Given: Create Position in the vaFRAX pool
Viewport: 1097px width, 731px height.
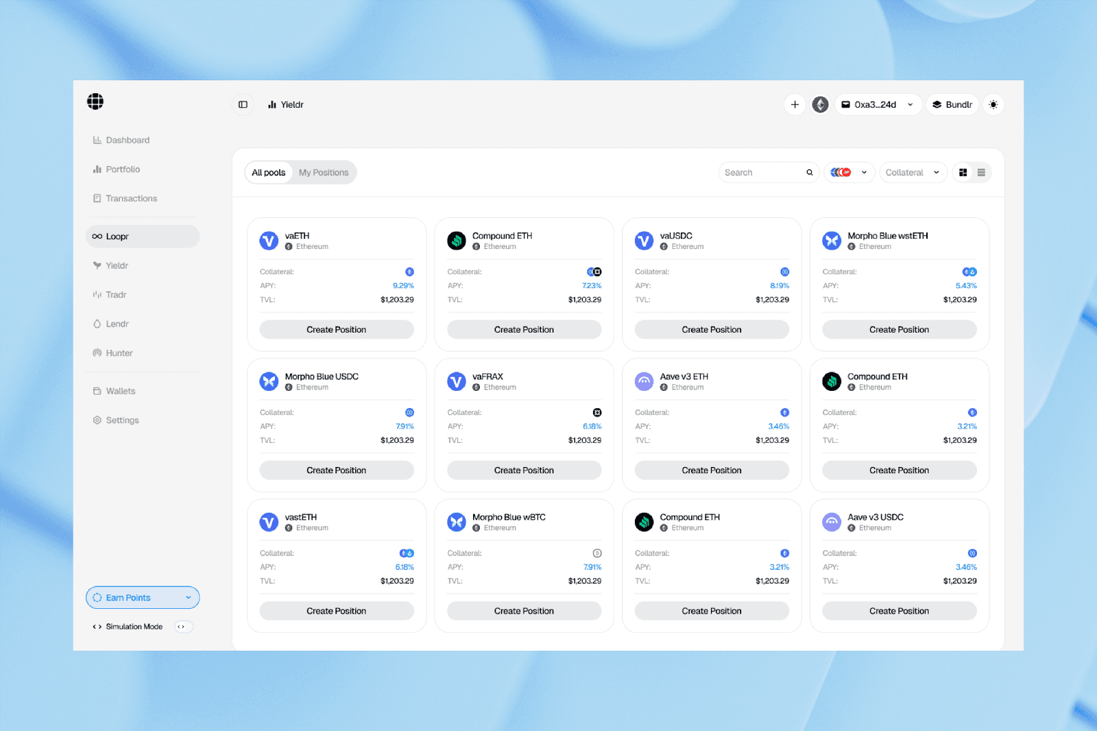Looking at the screenshot, I should tap(525, 470).
